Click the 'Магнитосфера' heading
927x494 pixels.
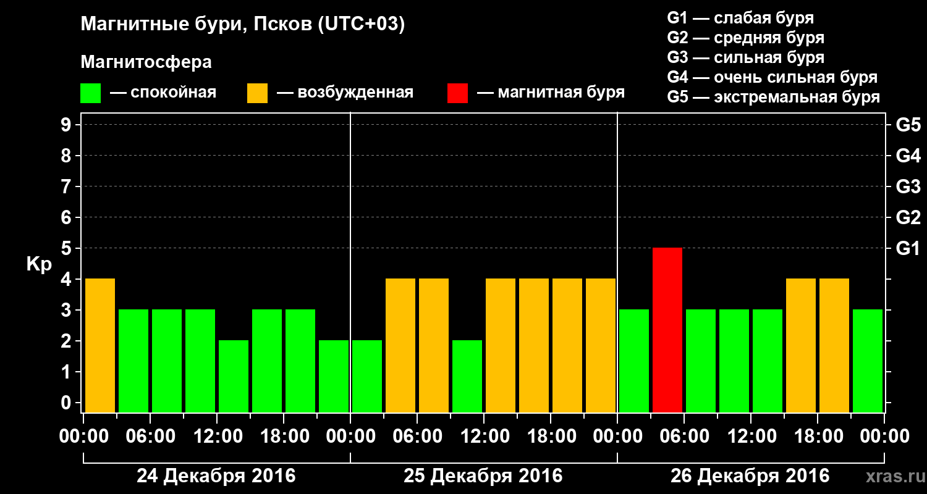146,62
